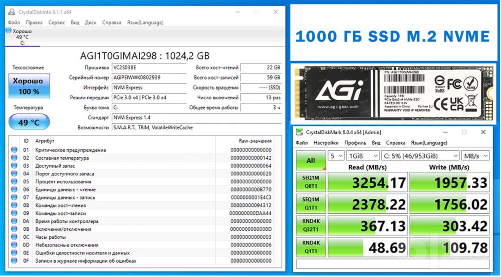Run the RND4K Q1T1 test

pos(311,247)
